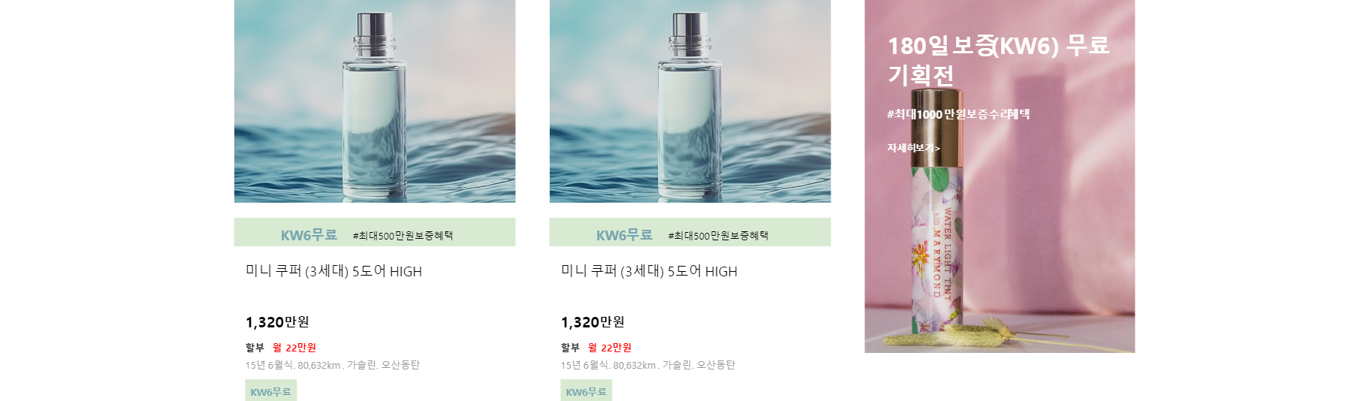Open the middle card's perfume bottle image
Screen dimensions: 1369x401
click(x=690, y=101)
